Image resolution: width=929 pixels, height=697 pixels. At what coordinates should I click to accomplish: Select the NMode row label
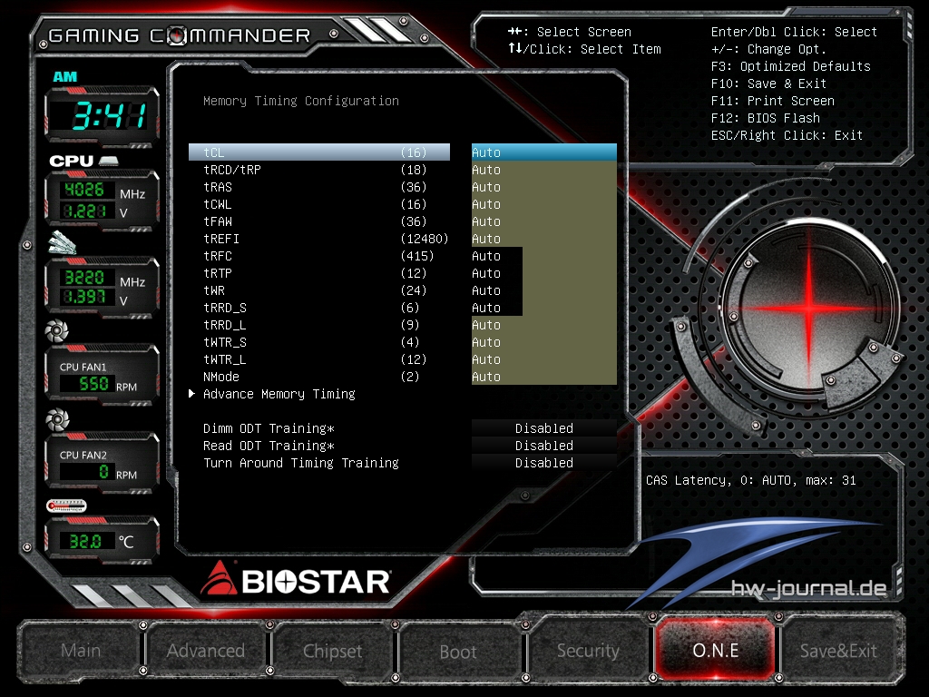click(x=221, y=376)
